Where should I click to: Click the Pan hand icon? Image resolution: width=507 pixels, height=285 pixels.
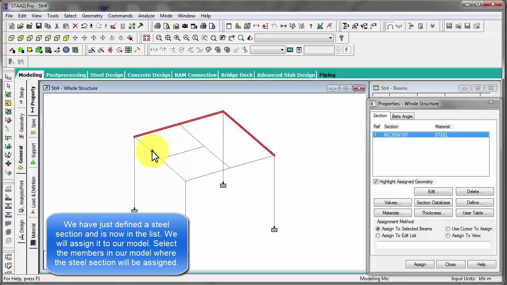point(231,38)
